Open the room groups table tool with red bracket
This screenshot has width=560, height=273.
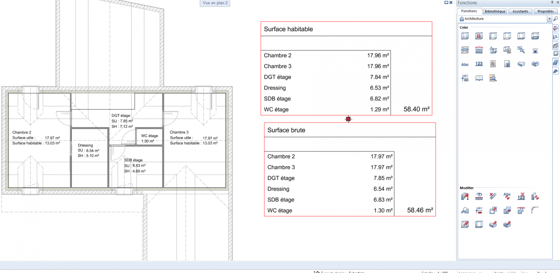point(479,50)
